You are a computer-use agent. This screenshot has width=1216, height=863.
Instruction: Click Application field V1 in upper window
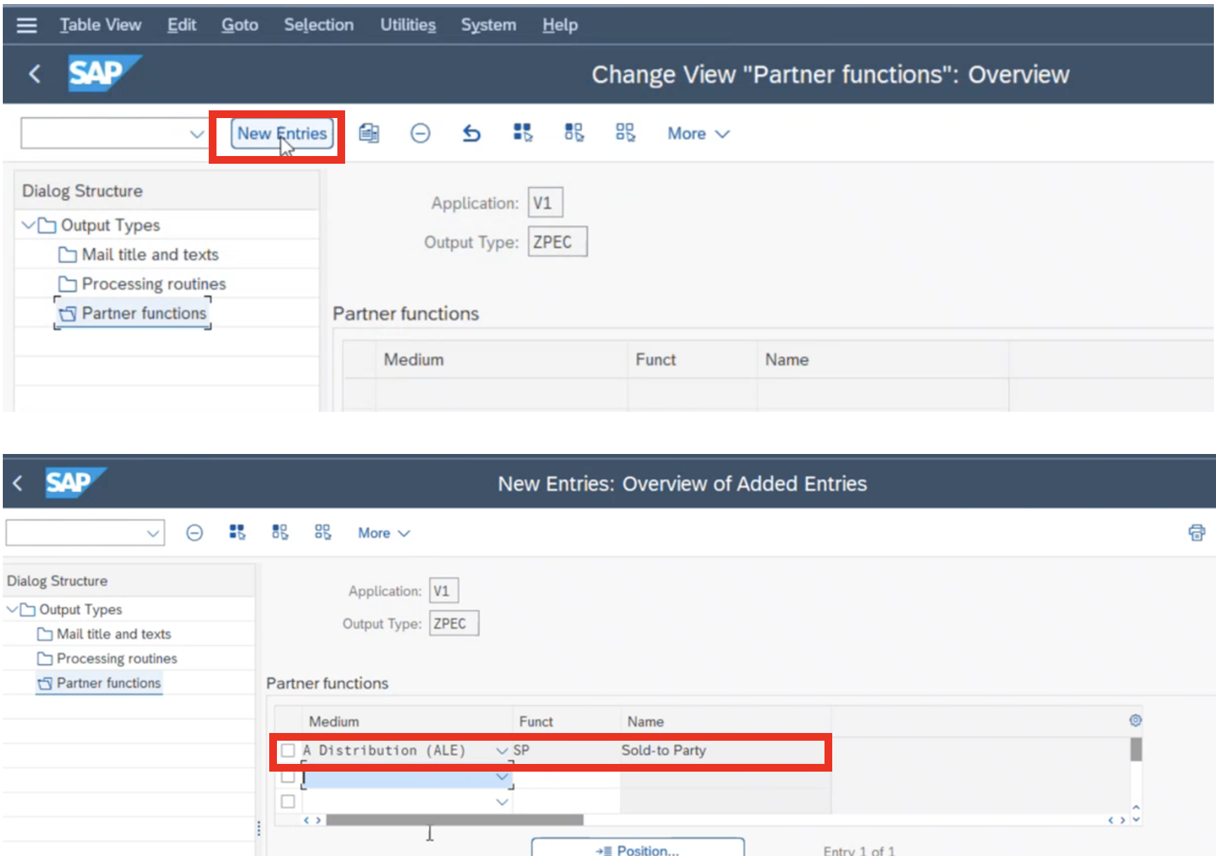click(545, 203)
